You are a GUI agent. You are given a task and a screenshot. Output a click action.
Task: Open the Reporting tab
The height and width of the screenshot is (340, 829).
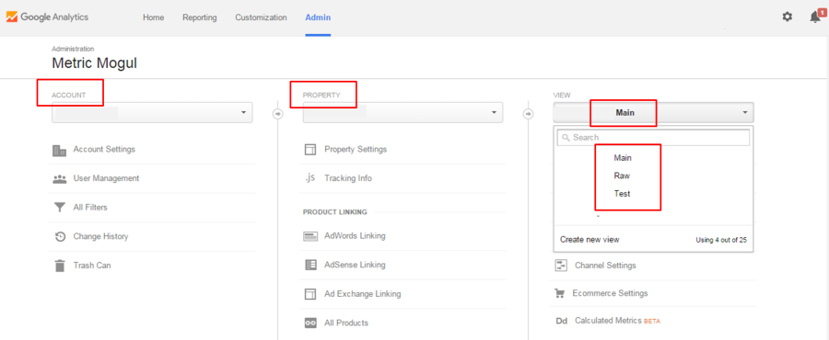point(200,17)
